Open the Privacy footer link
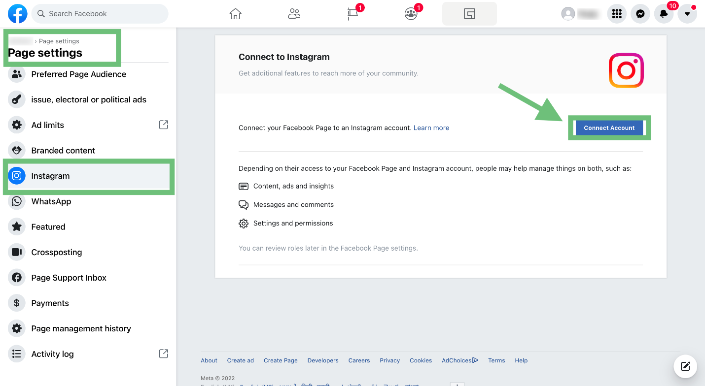 pos(390,360)
